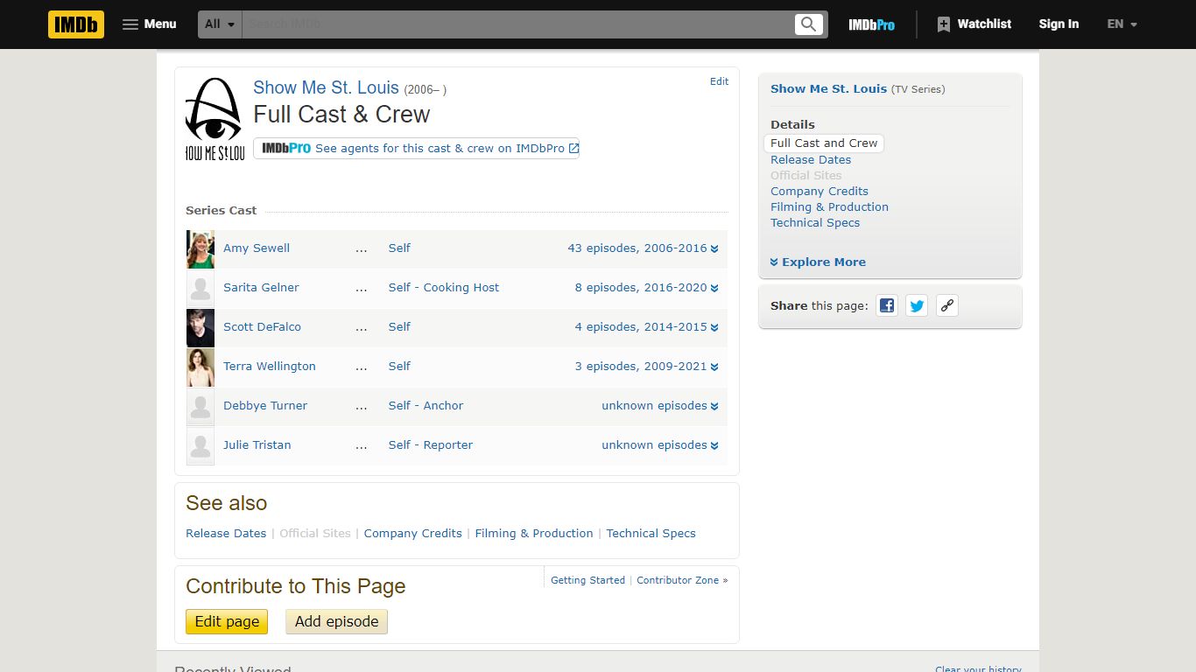Click the IMDb home logo
Viewport: 1196px width, 672px height.
click(76, 24)
